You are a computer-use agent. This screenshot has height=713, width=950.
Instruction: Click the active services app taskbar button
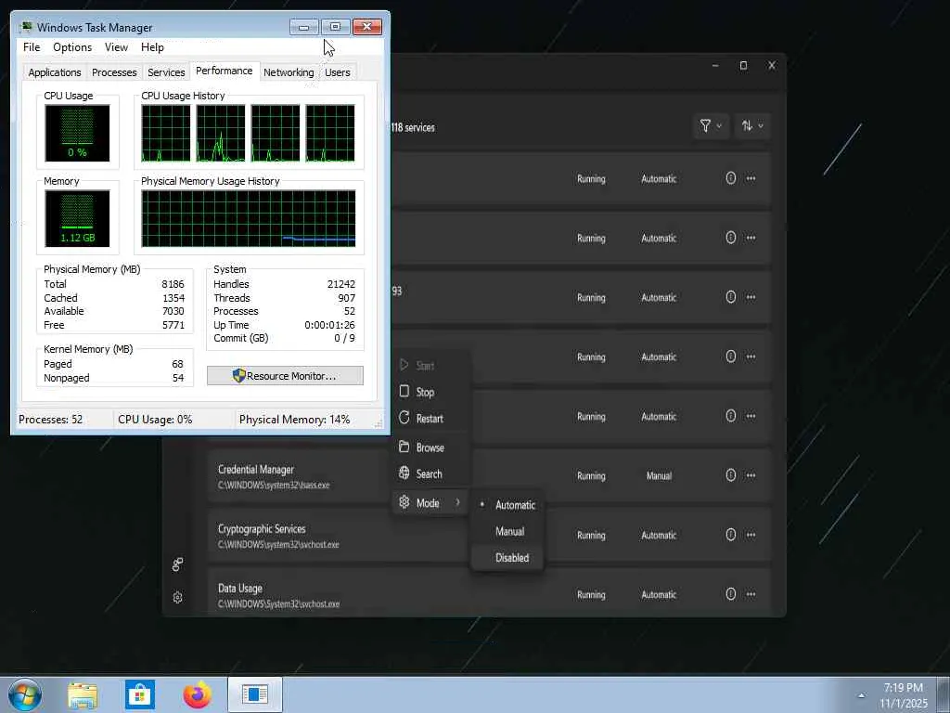[254, 694]
